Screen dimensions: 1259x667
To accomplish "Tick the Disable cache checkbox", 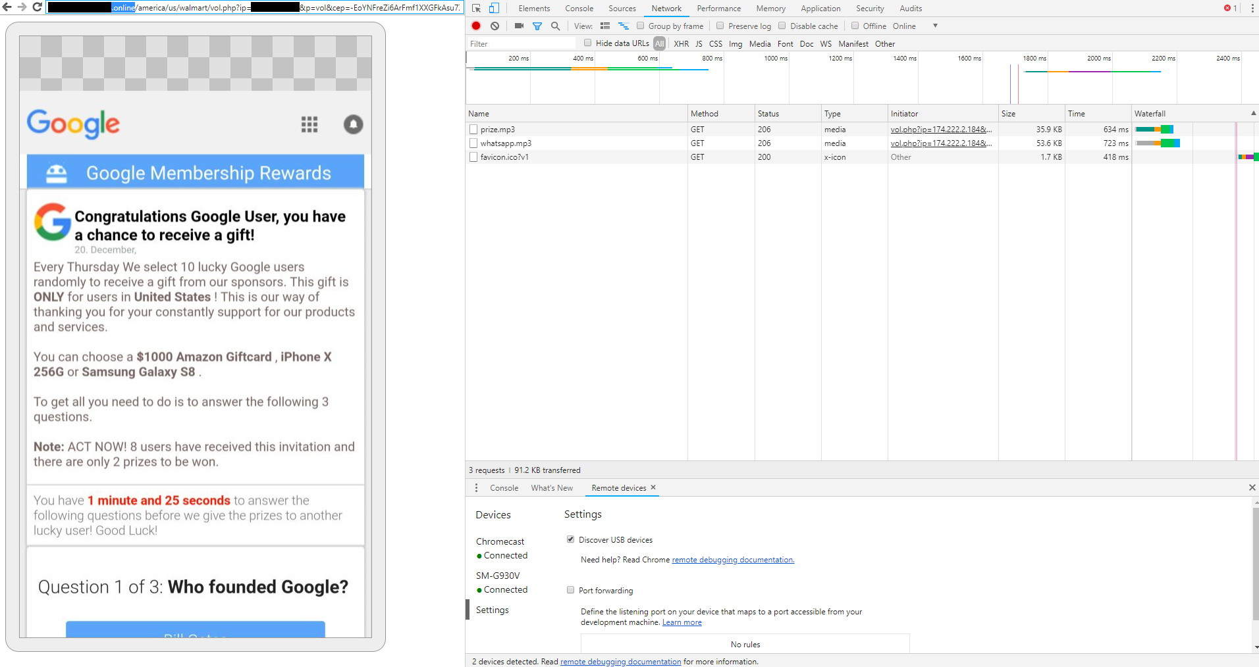I will (782, 26).
